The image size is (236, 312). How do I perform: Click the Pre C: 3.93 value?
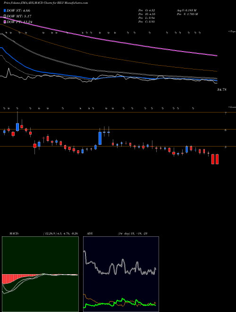click(x=147, y=22)
